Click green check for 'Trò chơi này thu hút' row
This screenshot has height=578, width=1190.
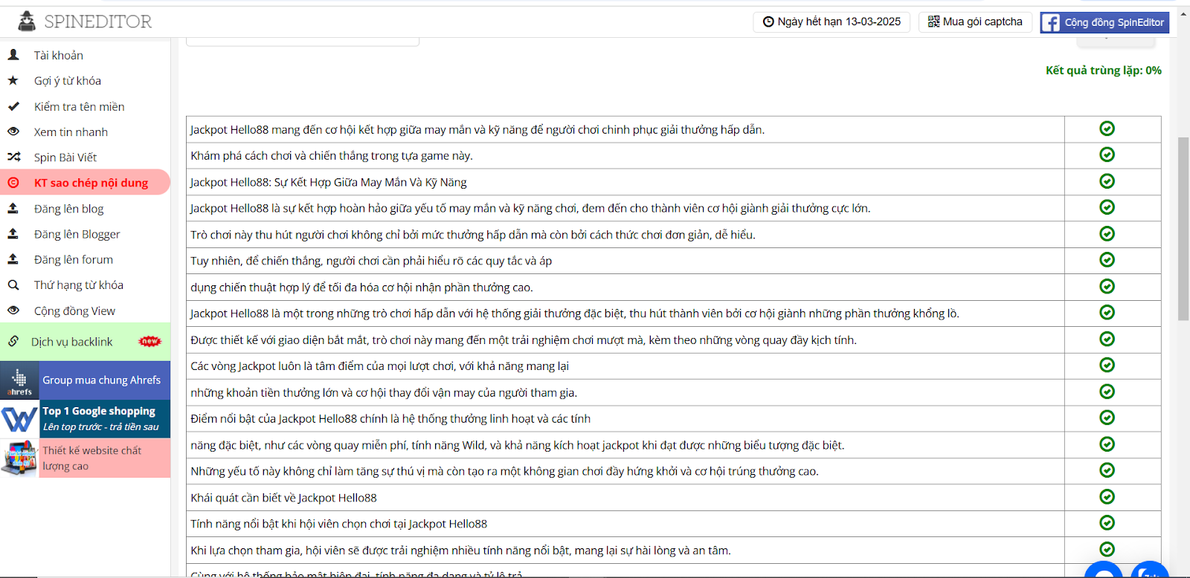[x=1107, y=234]
